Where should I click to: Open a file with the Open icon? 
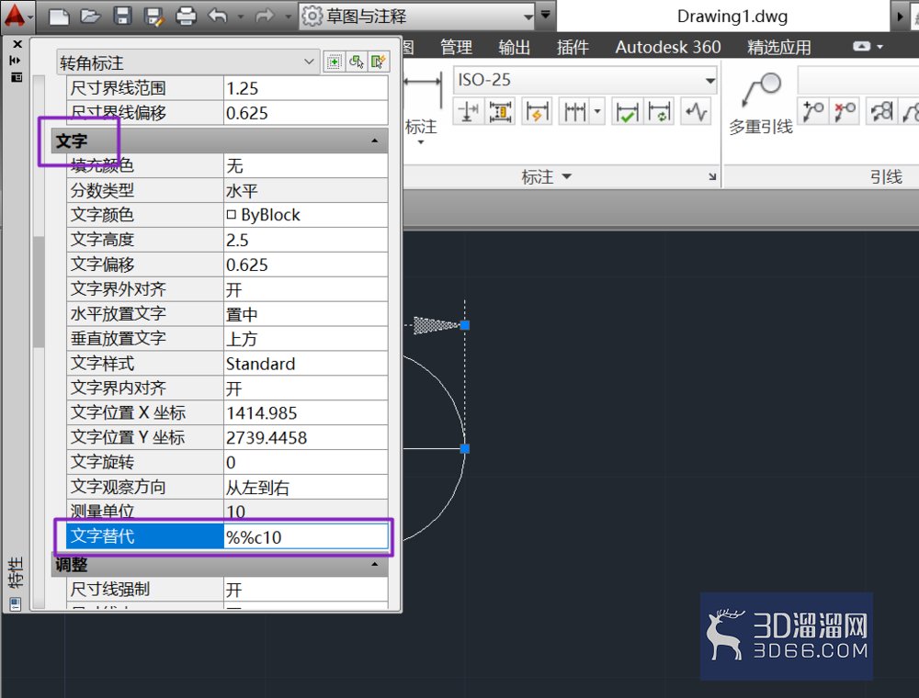coord(90,17)
